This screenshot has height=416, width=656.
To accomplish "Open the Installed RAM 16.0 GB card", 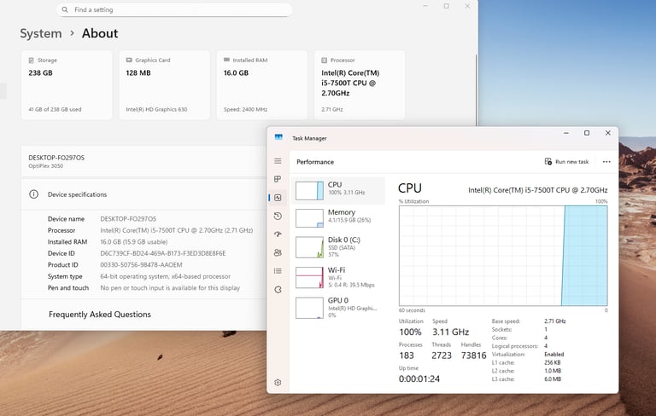I will click(262, 85).
